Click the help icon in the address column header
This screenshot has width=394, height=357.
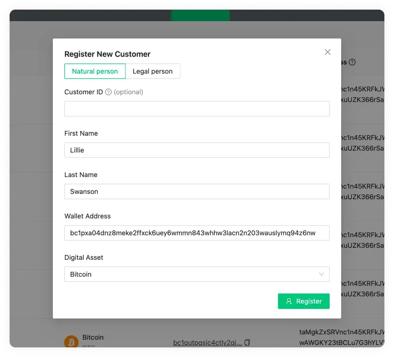click(352, 62)
